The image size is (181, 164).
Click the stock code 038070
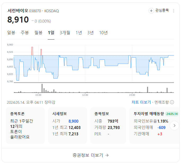[35, 11]
